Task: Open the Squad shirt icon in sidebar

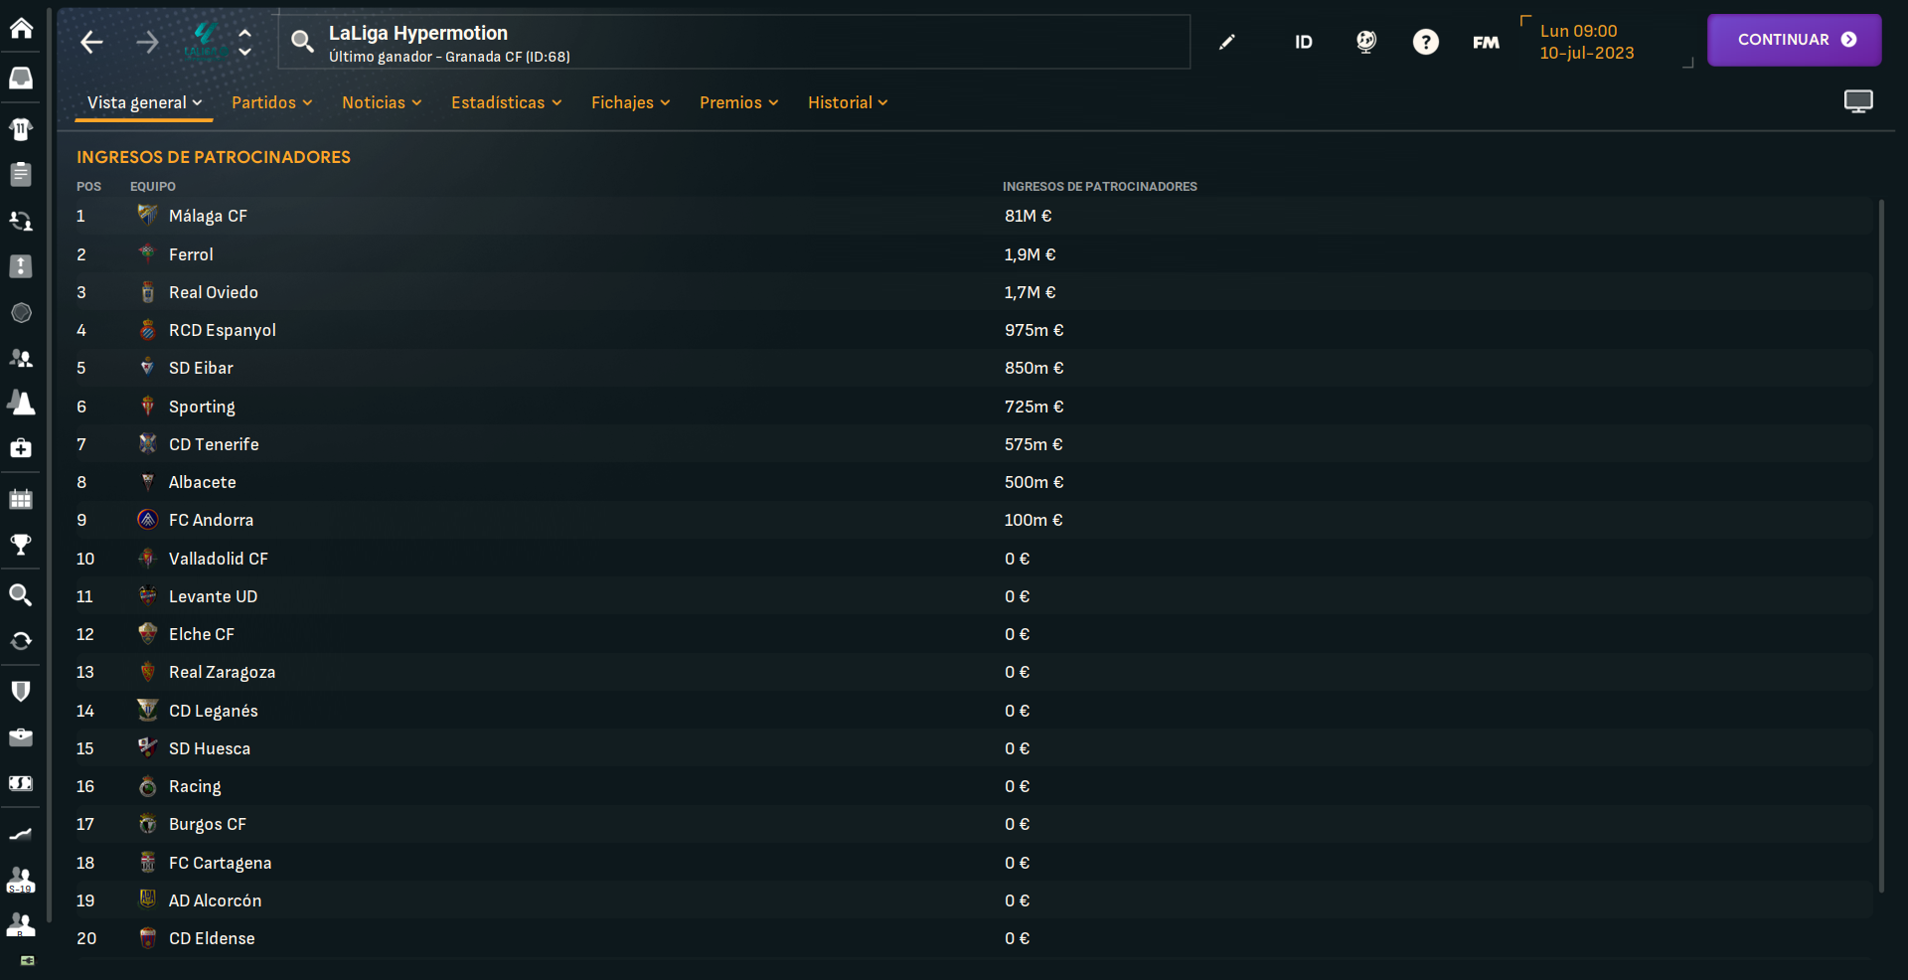Action: (x=21, y=128)
